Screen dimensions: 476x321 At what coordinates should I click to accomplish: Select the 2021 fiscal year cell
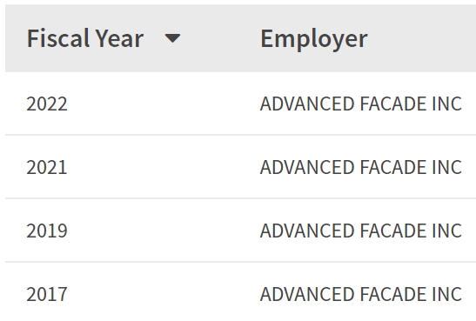coord(47,167)
